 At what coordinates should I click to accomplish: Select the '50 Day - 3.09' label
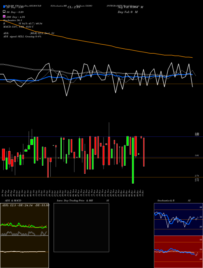(x=15, y=12)
